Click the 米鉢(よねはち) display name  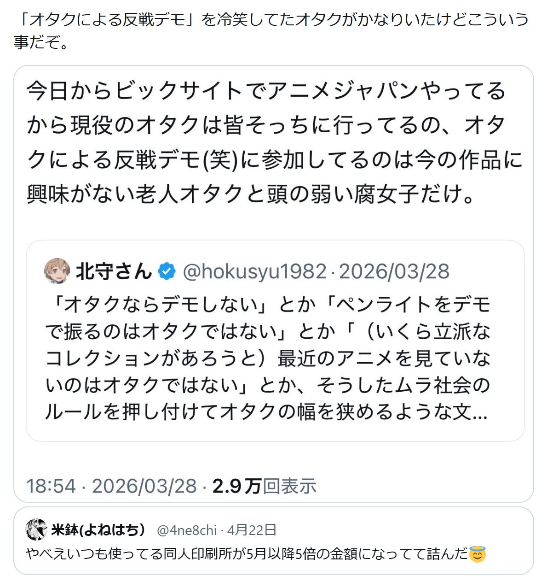click(x=98, y=530)
